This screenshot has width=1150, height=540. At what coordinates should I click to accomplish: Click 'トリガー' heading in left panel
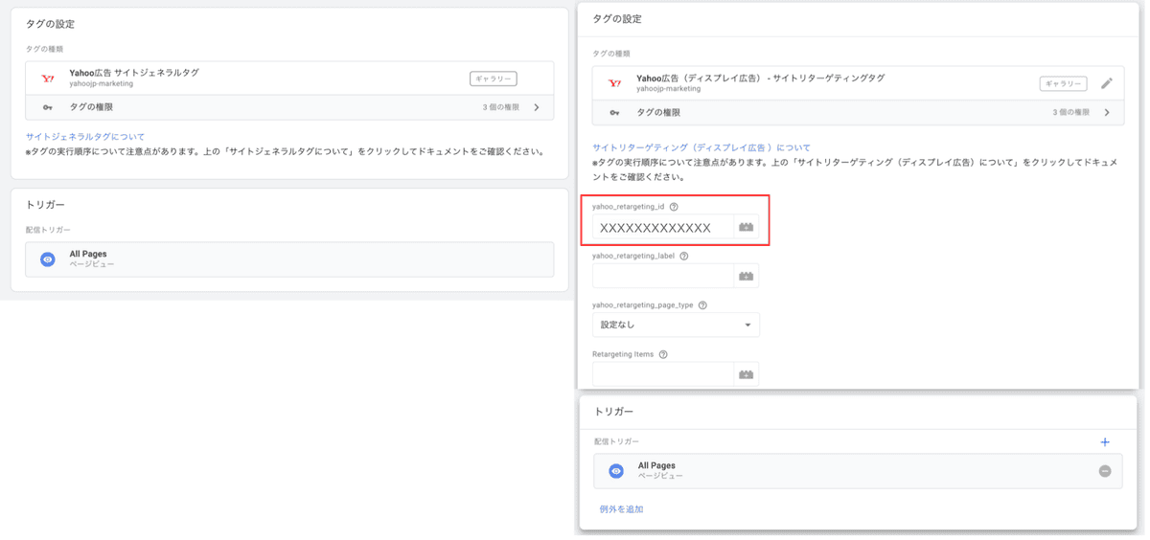coord(45,205)
